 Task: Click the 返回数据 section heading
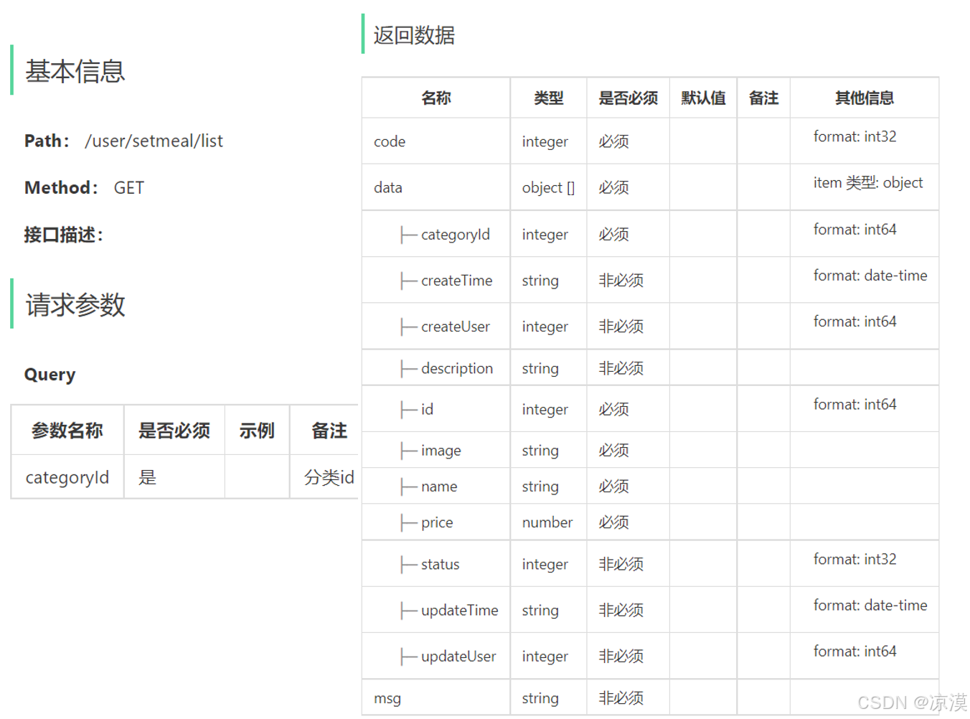[x=414, y=35]
